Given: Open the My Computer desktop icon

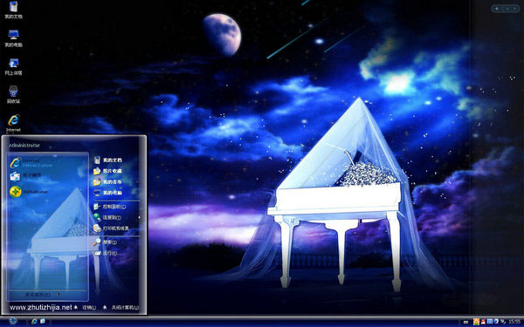Looking at the screenshot, I should 13,38.
